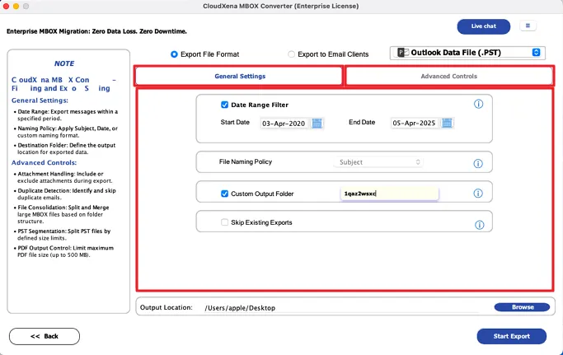The width and height of the screenshot is (563, 355).
Task: Enable the Skip Existing Exports checkbox
Action: (224, 222)
